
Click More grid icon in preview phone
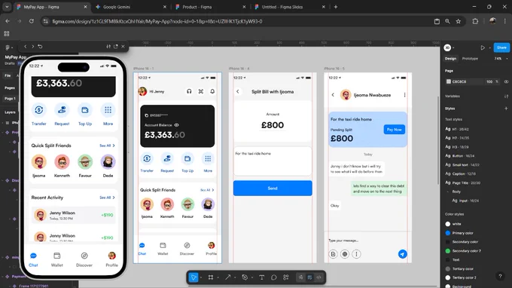[x=108, y=110]
